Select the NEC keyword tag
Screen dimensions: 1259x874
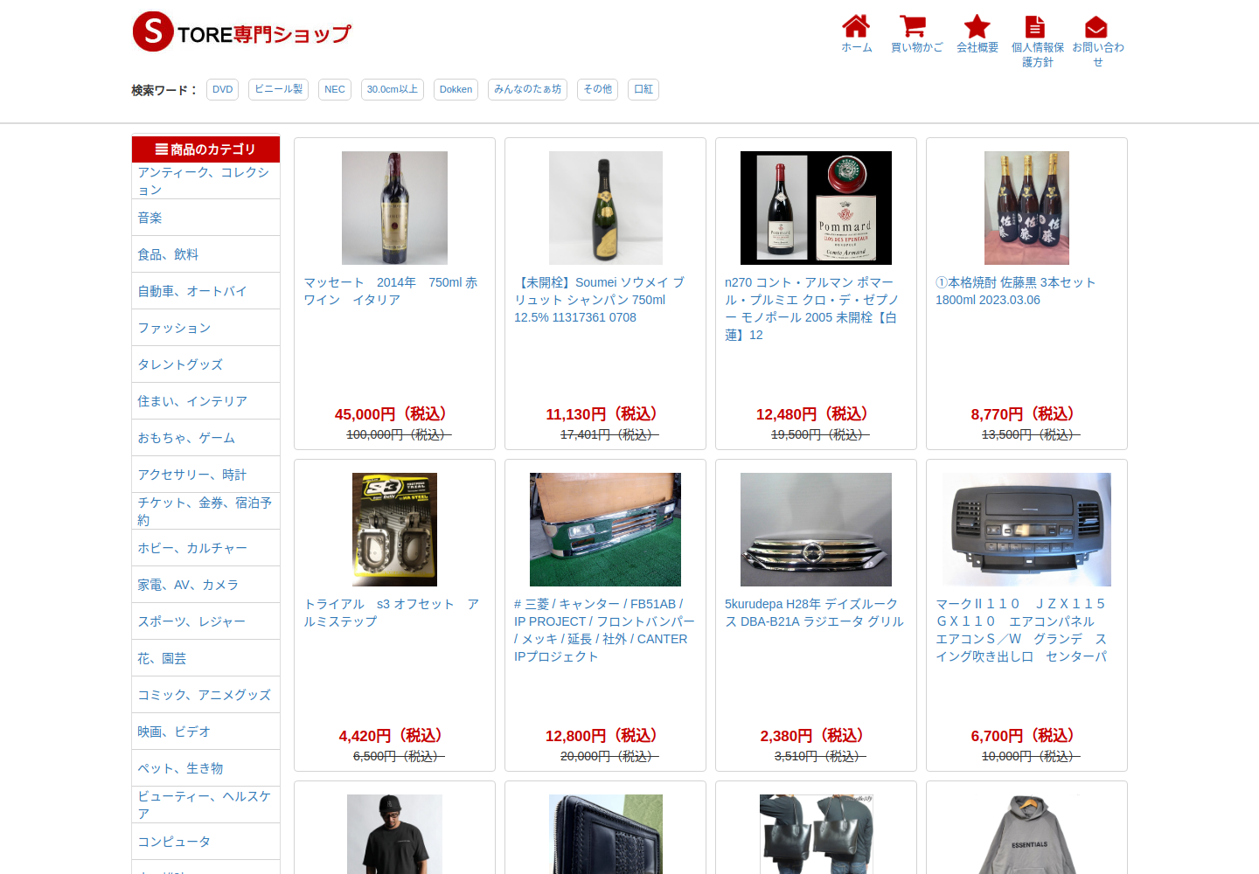pos(335,89)
